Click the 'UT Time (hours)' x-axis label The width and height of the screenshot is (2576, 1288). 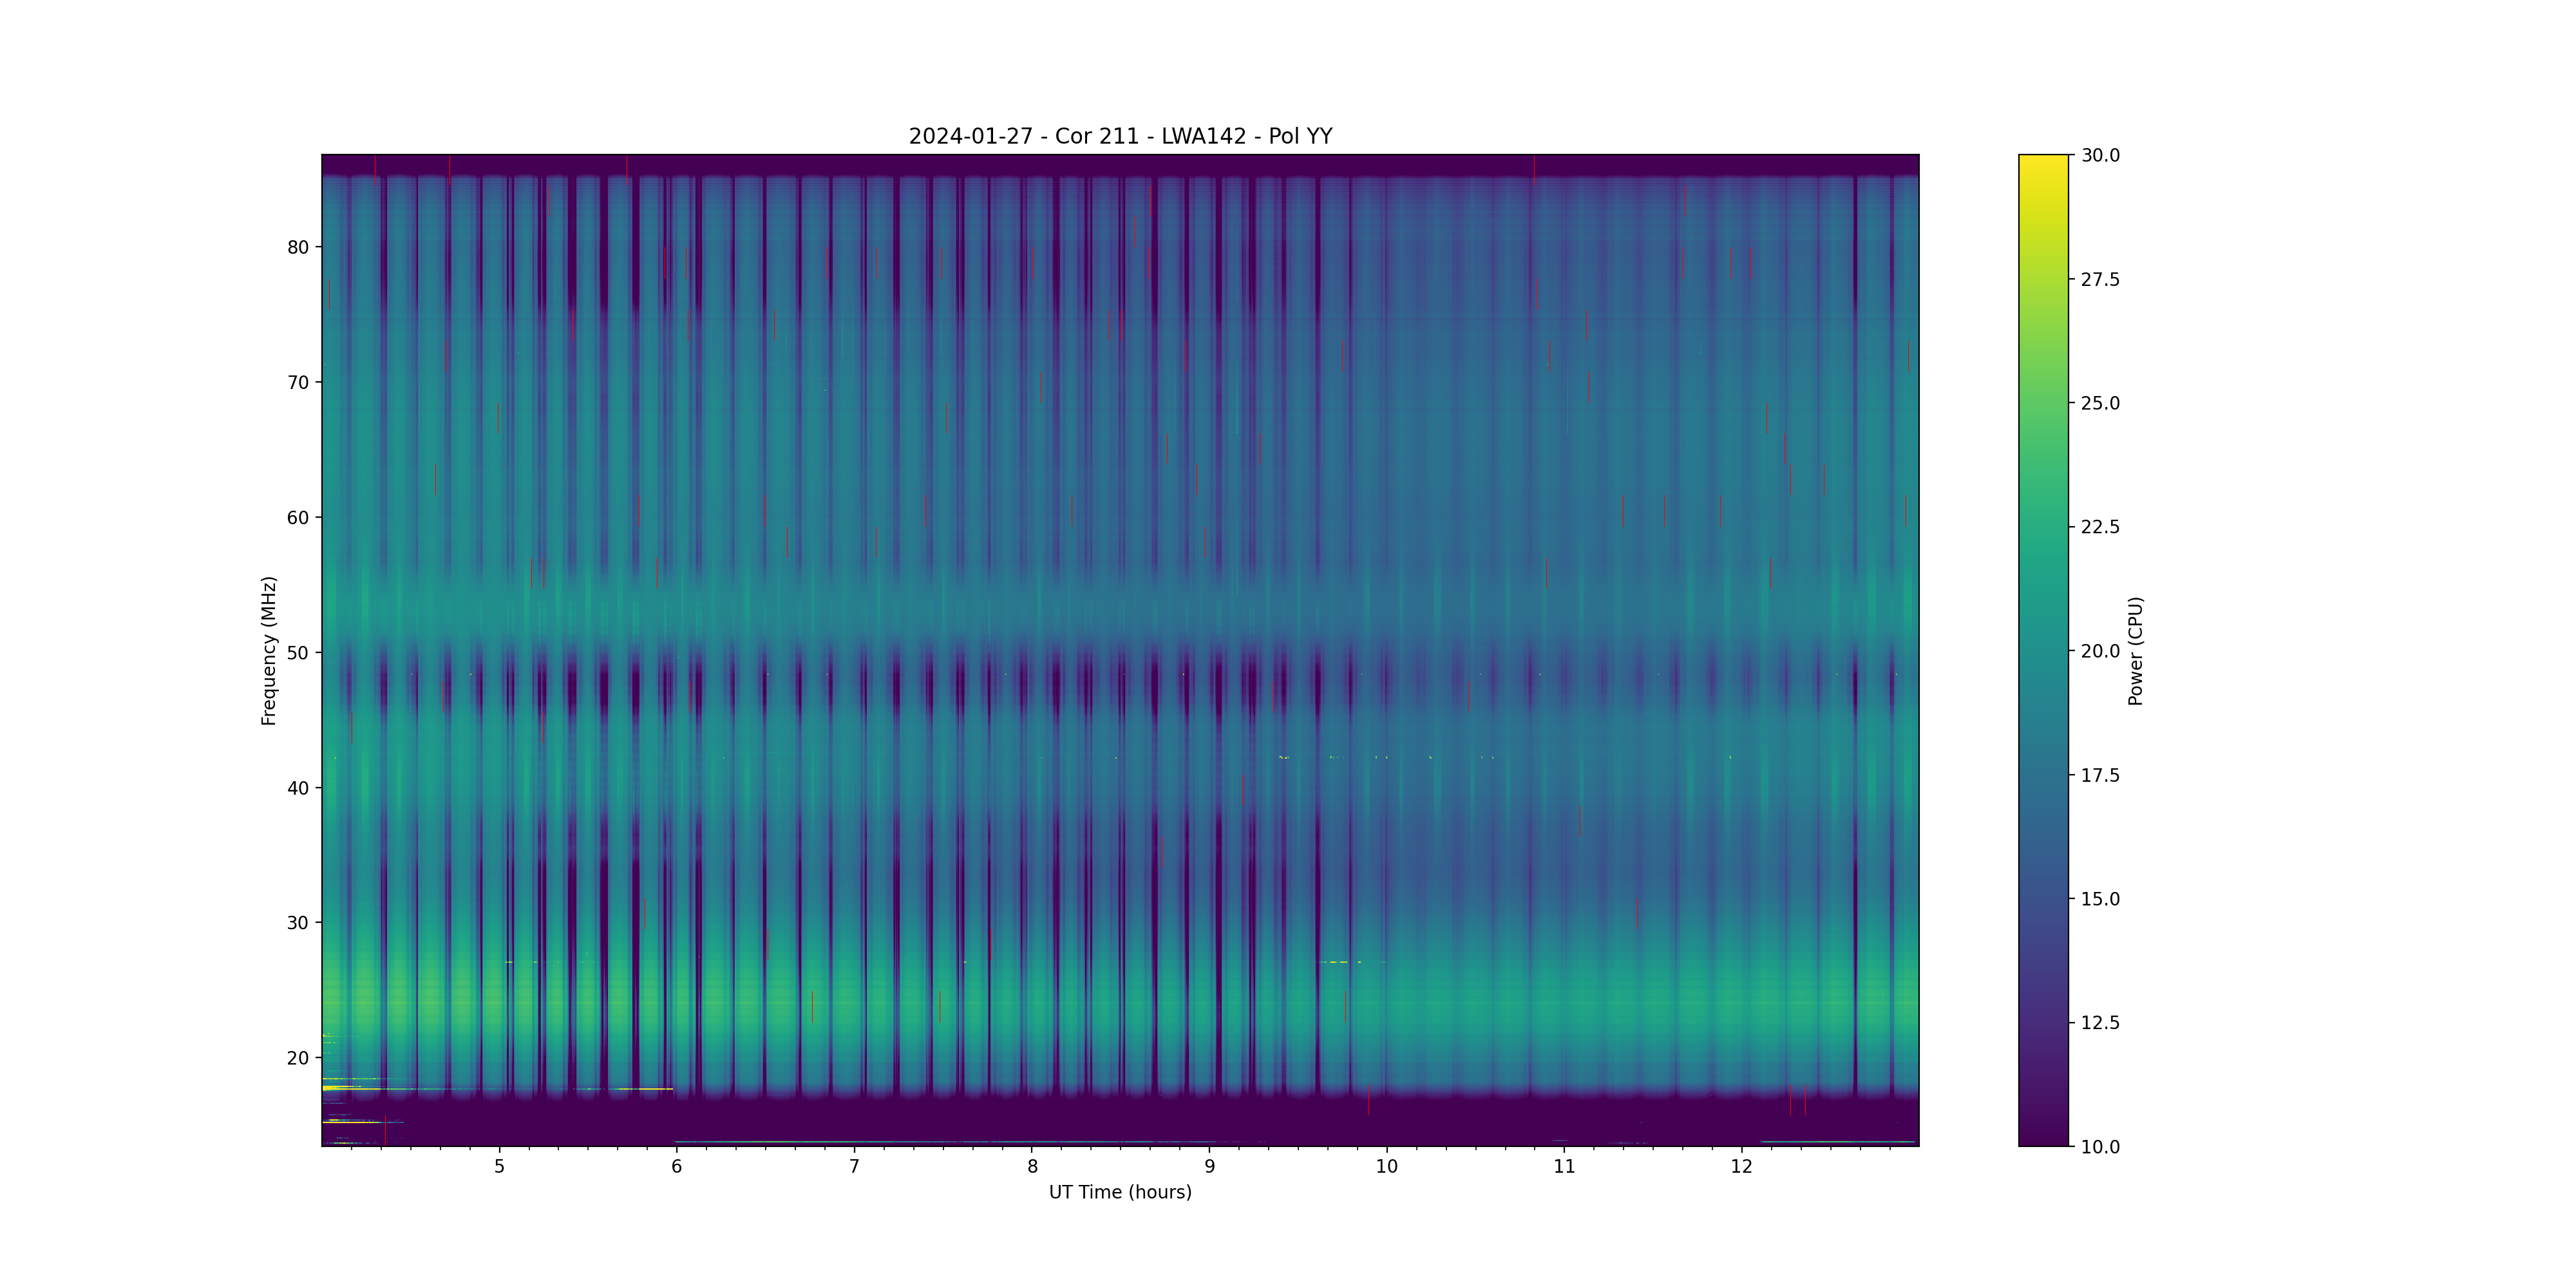pyautogui.click(x=1120, y=1192)
